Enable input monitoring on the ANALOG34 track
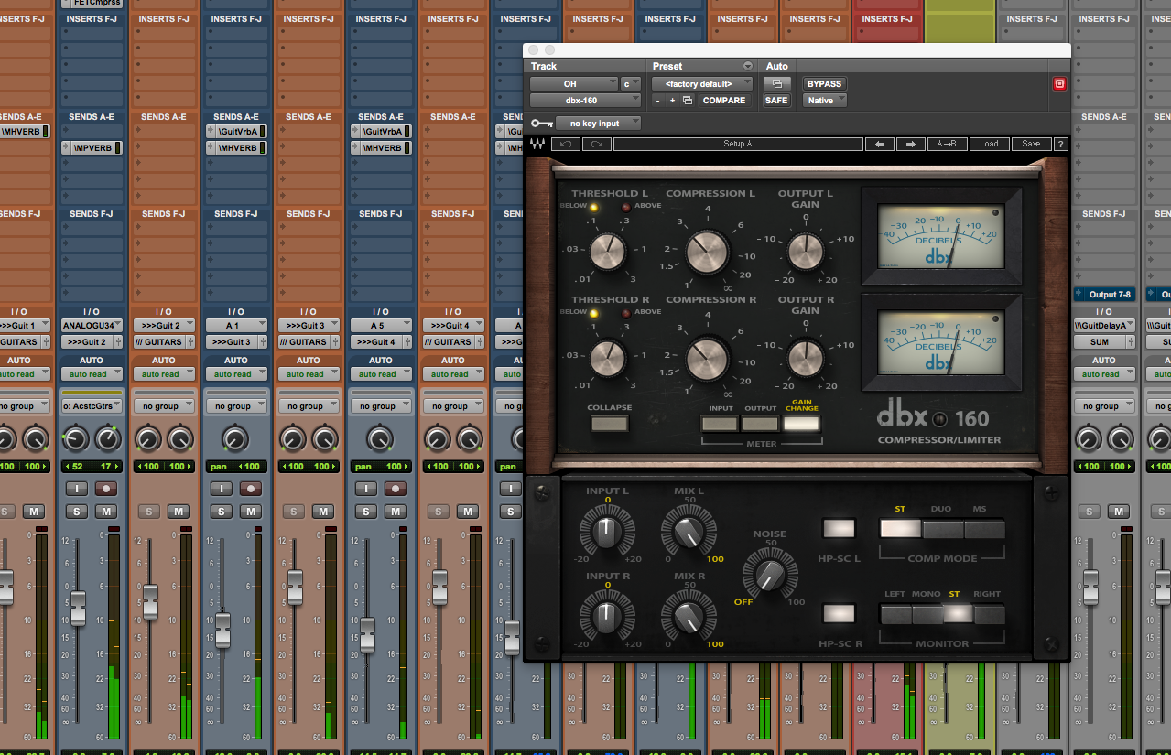The width and height of the screenshot is (1171, 755). [x=77, y=488]
